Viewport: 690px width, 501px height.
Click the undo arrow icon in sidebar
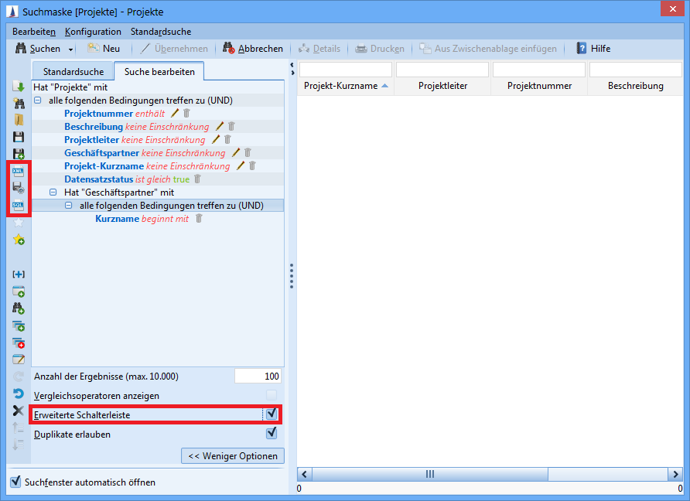point(19,394)
